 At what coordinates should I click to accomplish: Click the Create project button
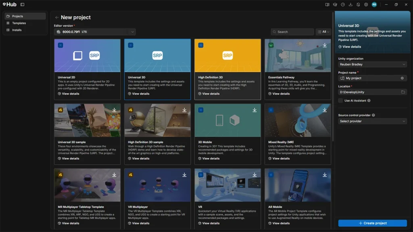(372, 223)
